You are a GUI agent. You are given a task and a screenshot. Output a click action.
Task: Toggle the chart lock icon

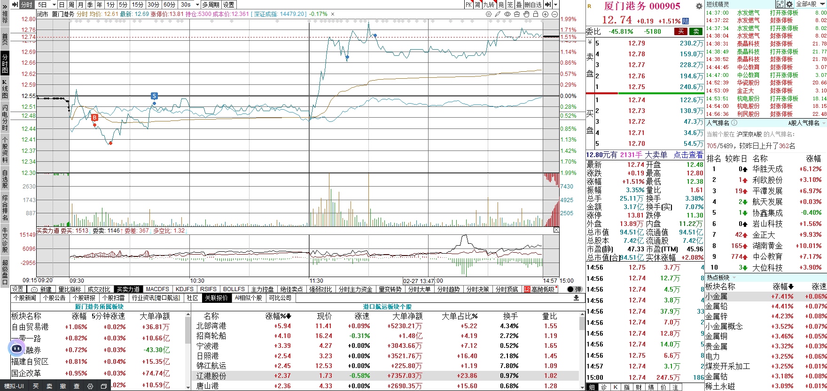pos(536,14)
